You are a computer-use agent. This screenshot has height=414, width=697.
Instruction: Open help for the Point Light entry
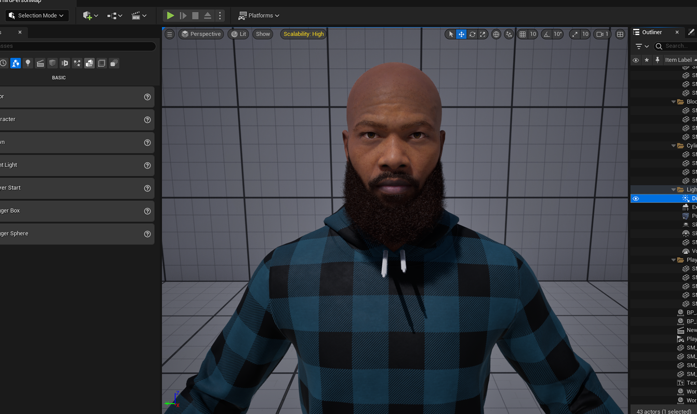147,165
